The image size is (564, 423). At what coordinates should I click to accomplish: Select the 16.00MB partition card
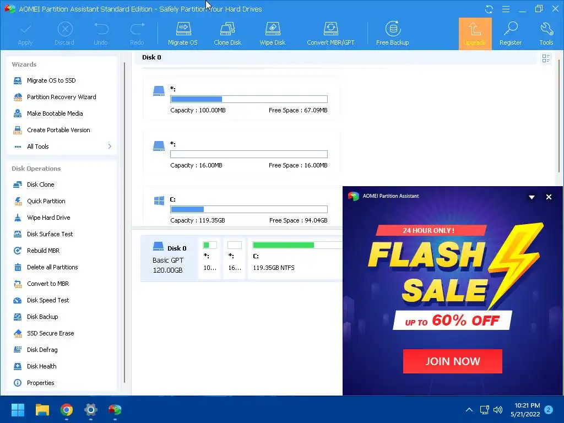(x=241, y=153)
